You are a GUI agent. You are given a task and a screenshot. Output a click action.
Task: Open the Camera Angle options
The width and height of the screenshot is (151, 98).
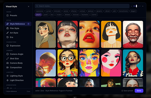click(18, 54)
